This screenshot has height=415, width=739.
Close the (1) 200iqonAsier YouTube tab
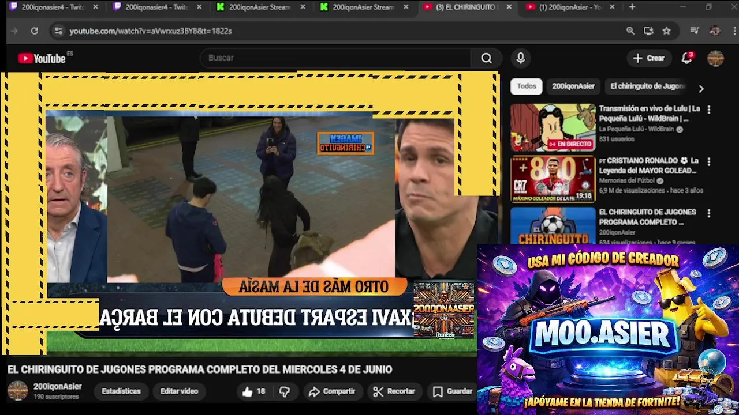click(612, 7)
